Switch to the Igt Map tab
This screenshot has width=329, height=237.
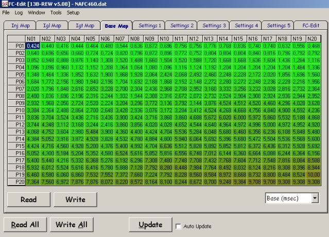click(85, 26)
